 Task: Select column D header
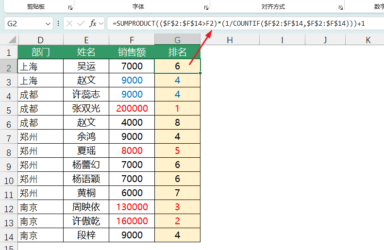[41, 40]
